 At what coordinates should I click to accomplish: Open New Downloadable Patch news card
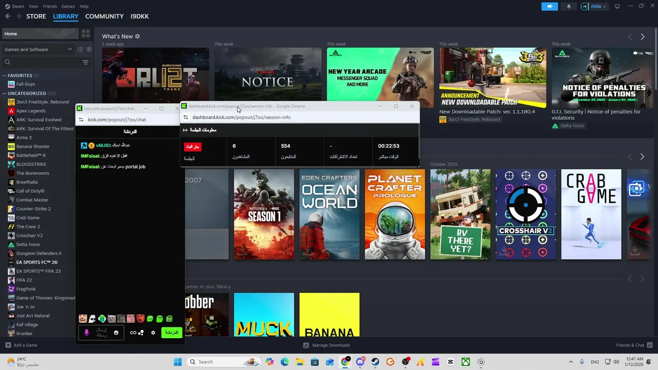pyautogui.click(x=492, y=78)
